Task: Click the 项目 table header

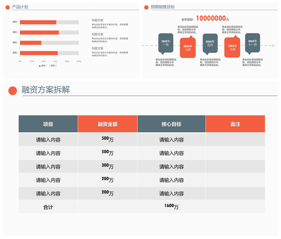Action: 48,124
